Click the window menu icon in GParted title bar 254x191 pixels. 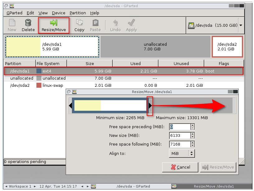[6, 6]
